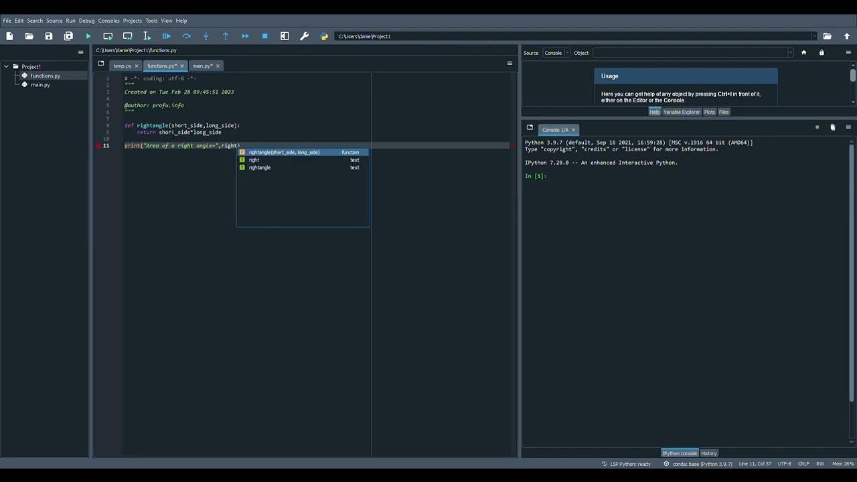Save all open files
Image resolution: width=857 pixels, height=482 pixels.
68,36
